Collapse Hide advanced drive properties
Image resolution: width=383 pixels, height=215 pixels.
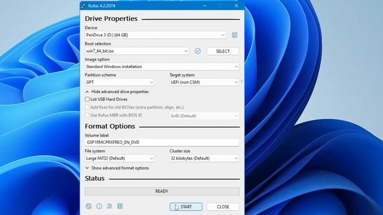tap(117, 91)
